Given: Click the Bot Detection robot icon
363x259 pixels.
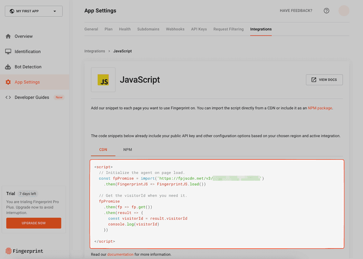Looking at the screenshot, I should [x=8, y=67].
